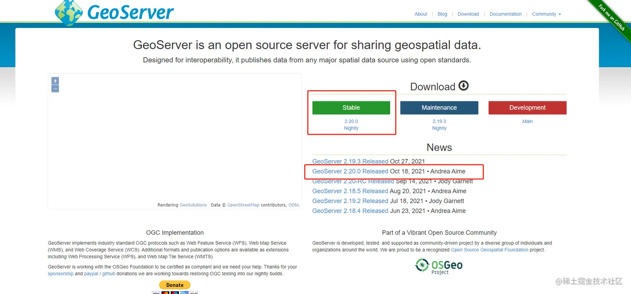The image size is (631, 294).
Task: Open the github donations link
Action: (109, 274)
